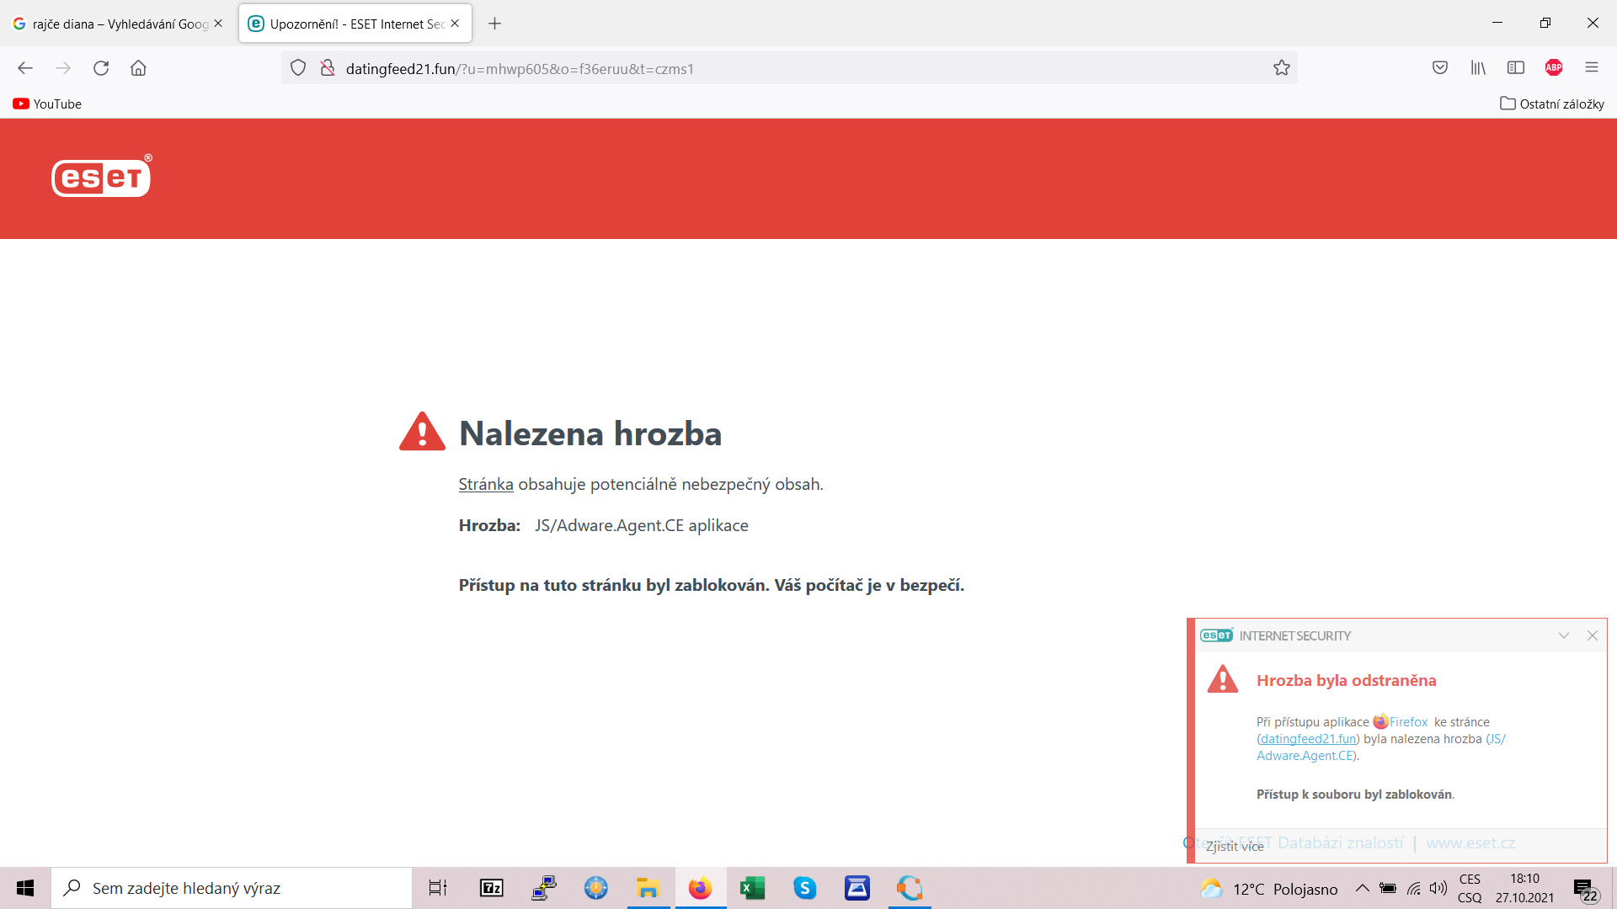Image resolution: width=1617 pixels, height=909 pixels.
Task: Open the Stránka link in the warning
Action: tap(486, 484)
